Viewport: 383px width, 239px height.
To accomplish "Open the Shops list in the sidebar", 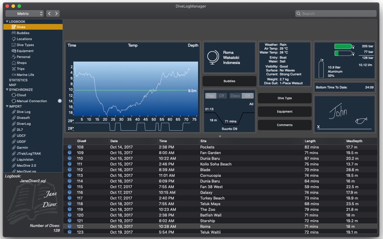I will pos(22,63).
